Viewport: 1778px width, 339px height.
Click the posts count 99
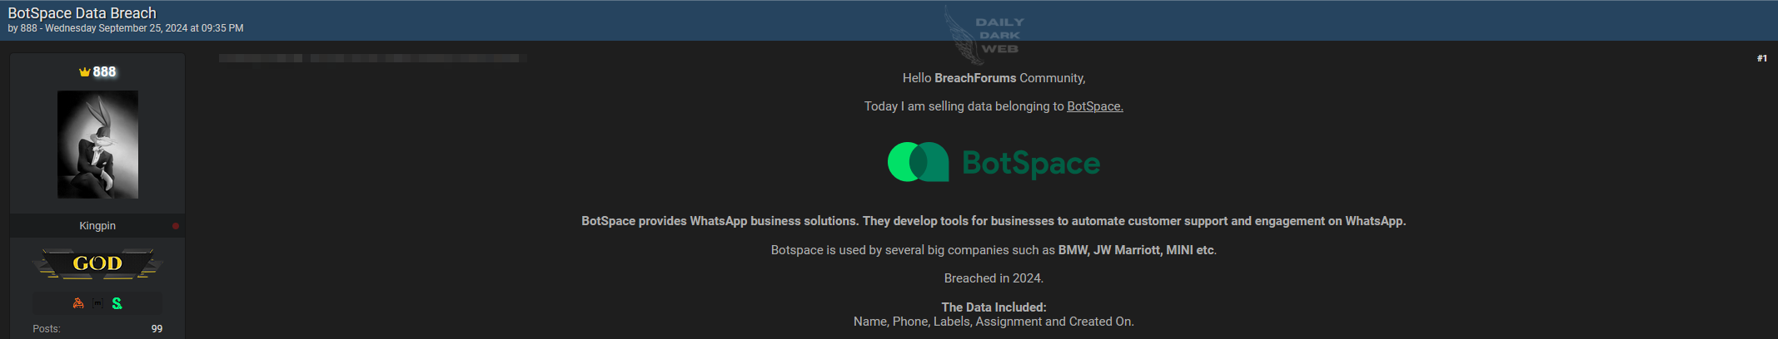(x=157, y=329)
